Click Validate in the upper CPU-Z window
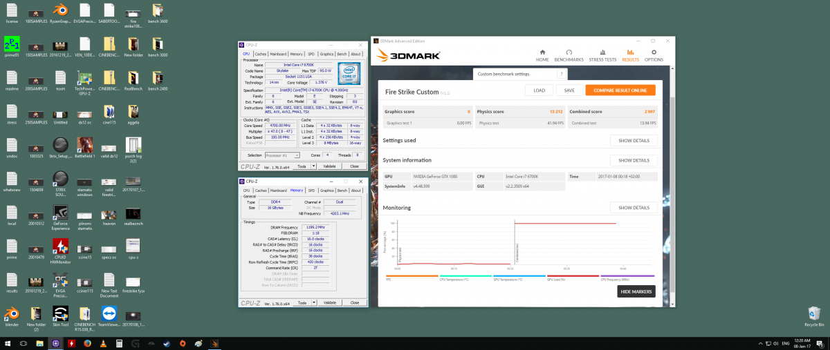Image resolution: width=830 pixels, height=350 pixels. [x=330, y=166]
